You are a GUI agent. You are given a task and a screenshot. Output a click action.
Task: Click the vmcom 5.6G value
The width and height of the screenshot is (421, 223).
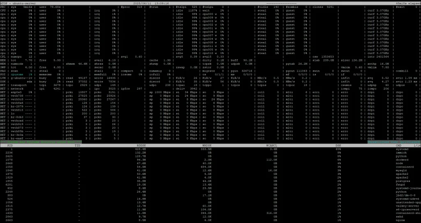coord(352,67)
